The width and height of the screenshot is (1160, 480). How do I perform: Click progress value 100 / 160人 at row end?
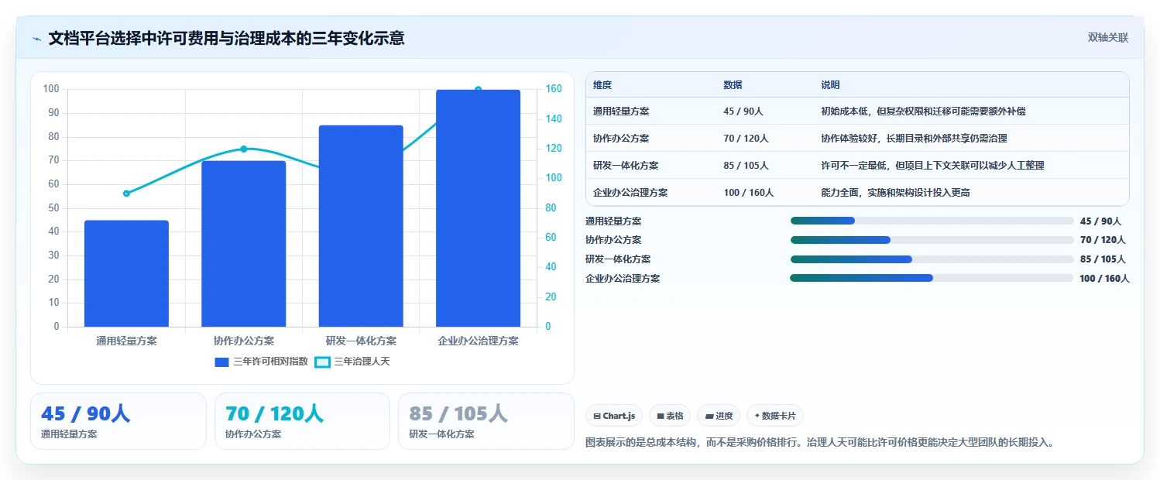pos(1104,279)
